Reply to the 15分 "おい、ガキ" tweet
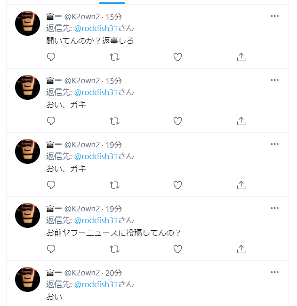The width and height of the screenshot is (297, 306). pyautogui.click(x=51, y=121)
